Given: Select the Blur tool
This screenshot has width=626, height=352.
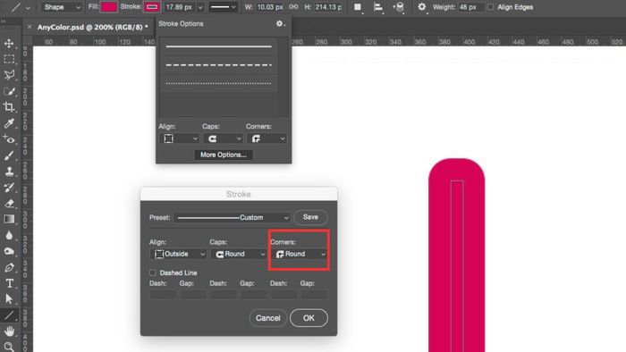Looking at the screenshot, I should point(9,235).
